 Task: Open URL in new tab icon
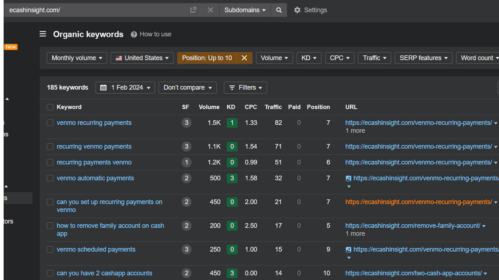(x=193, y=10)
